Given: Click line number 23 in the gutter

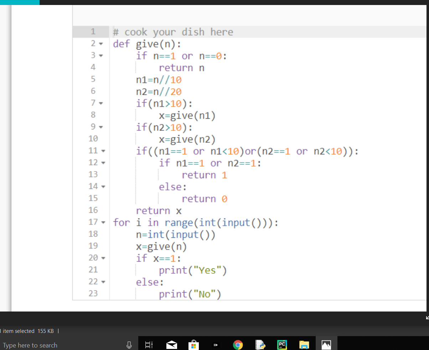Looking at the screenshot, I should (93, 293).
